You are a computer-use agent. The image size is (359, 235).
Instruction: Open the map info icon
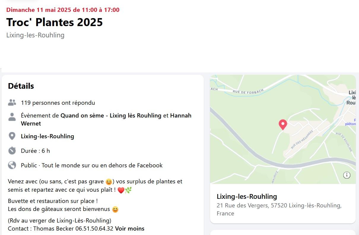[347, 175]
